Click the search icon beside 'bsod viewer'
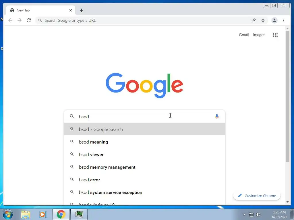 click(72, 154)
